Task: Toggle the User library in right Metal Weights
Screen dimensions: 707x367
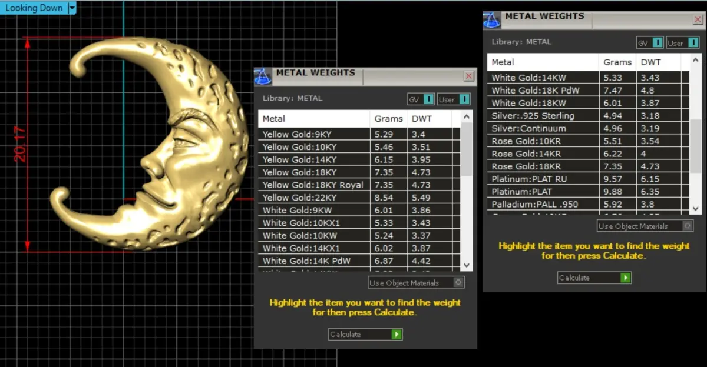Action: coord(683,43)
